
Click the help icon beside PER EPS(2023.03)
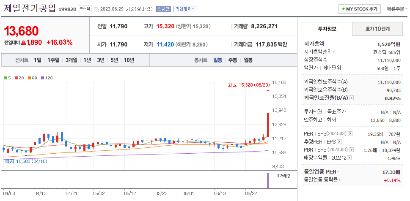click(x=350, y=134)
